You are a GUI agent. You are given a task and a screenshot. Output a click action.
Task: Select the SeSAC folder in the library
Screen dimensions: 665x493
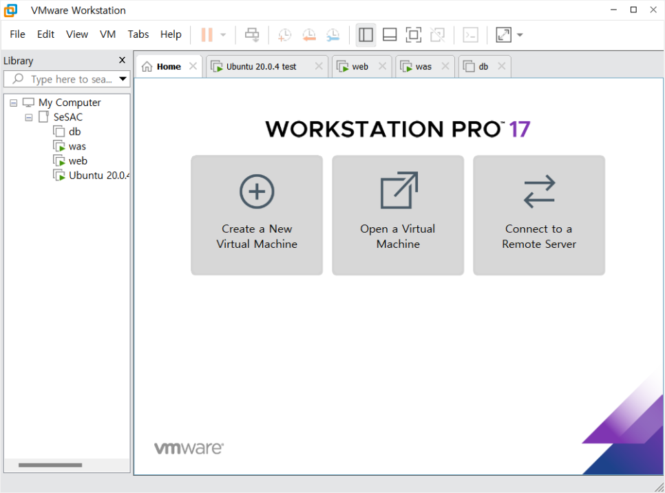68,117
